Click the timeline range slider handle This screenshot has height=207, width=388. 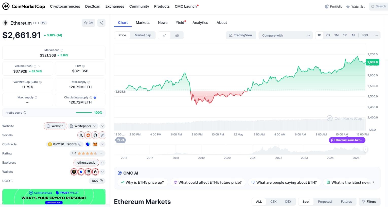(x=366, y=149)
